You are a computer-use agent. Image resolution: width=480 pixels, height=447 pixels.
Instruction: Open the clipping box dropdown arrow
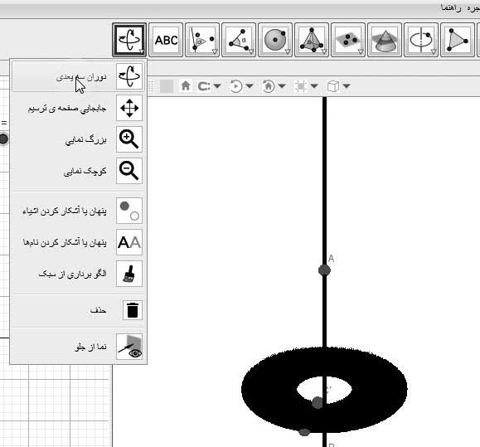point(314,86)
